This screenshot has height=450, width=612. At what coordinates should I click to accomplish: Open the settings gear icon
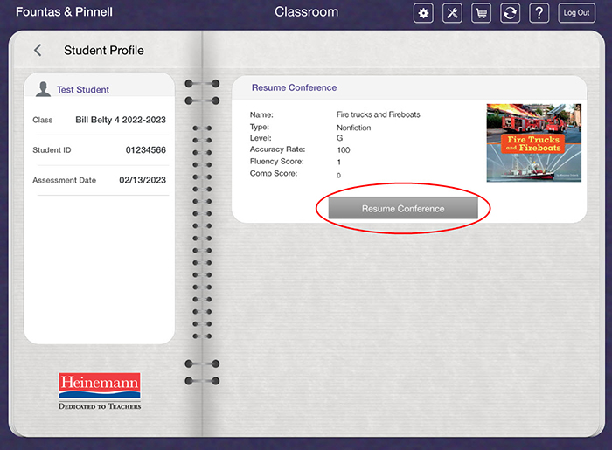[x=424, y=13]
